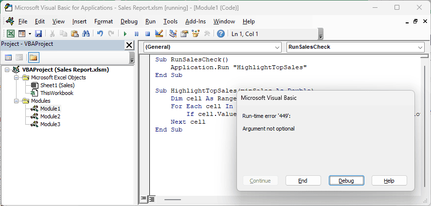Image resolution: width=431 pixels, height=206 pixels.
Task: Open the Add-Ins menu
Action: click(x=196, y=21)
